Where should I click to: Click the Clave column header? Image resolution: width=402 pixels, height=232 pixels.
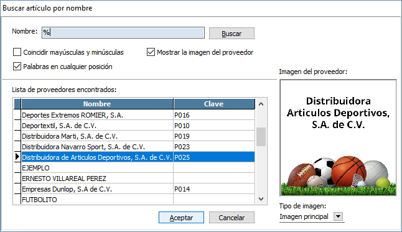click(x=214, y=104)
